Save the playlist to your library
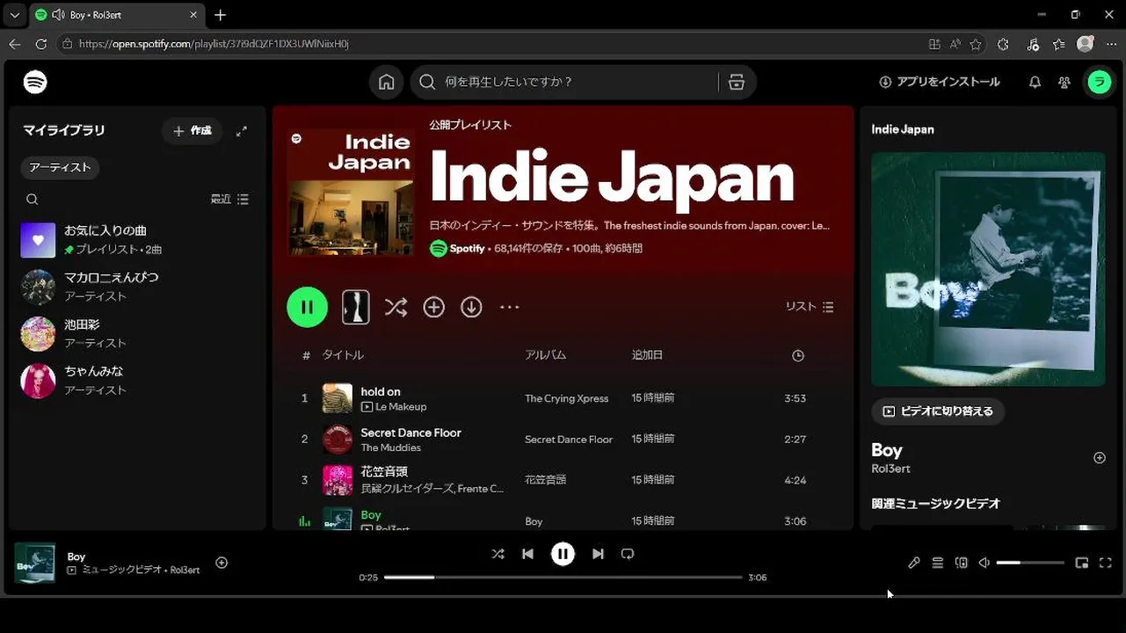 click(434, 307)
